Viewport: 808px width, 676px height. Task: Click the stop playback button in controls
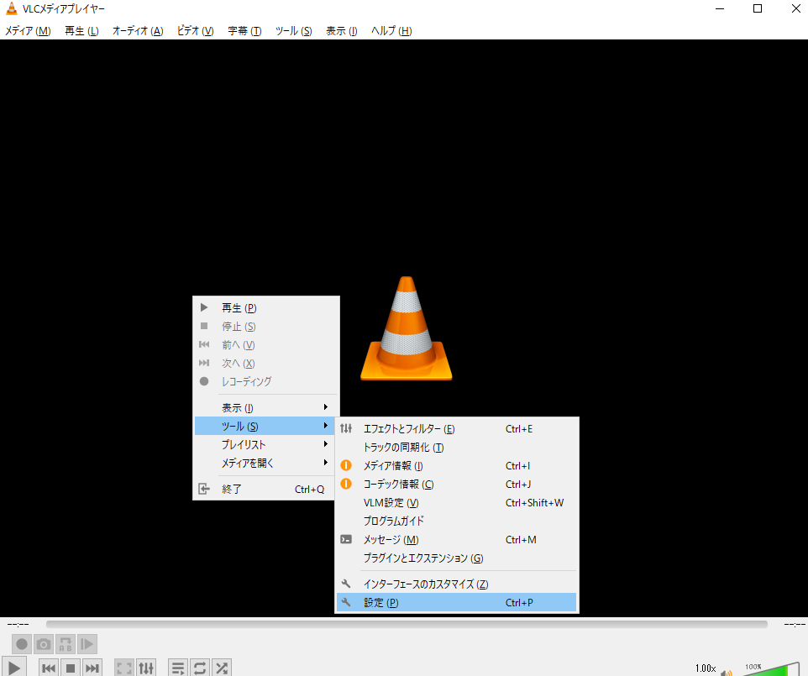(71, 668)
